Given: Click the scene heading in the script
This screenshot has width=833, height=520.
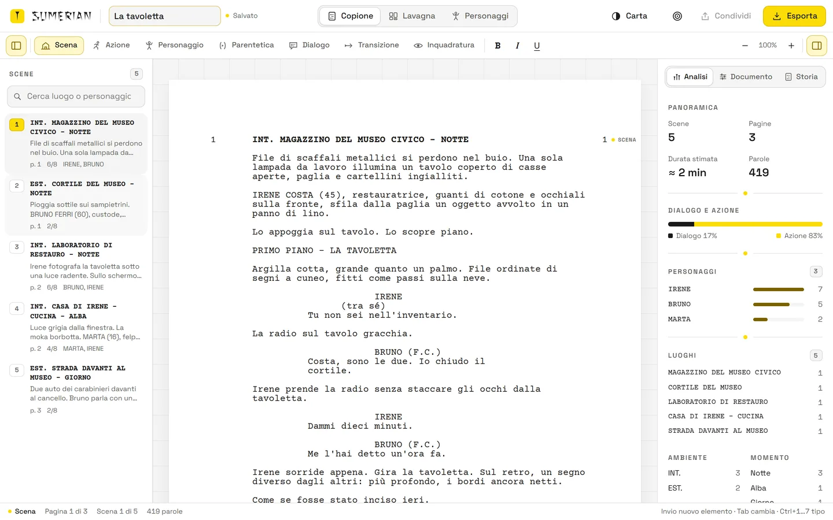Looking at the screenshot, I should pos(360,140).
